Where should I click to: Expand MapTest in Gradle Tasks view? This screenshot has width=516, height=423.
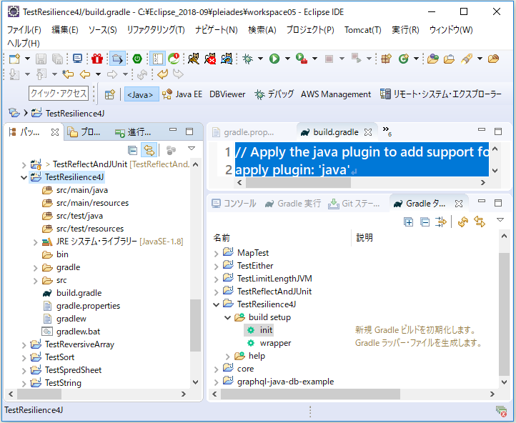tap(216, 254)
